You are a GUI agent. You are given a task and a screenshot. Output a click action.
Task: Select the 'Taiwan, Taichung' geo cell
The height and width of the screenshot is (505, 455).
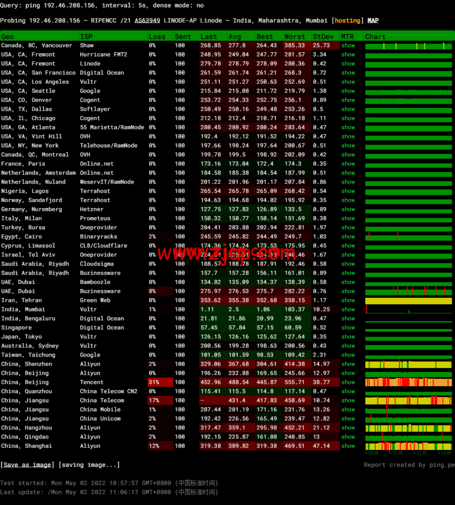pyautogui.click(x=28, y=355)
